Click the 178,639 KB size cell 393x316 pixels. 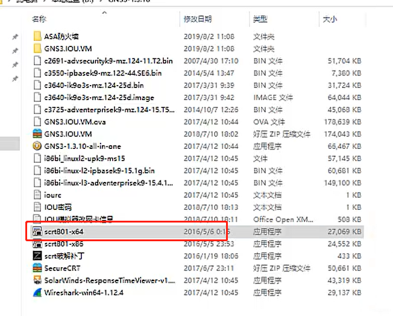pyautogui.click(x=342, y=122)
